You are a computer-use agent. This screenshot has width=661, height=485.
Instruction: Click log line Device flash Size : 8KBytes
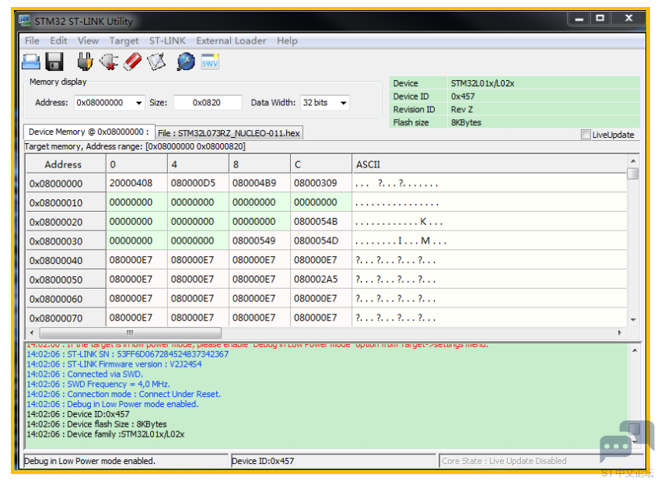coord(96,424)
